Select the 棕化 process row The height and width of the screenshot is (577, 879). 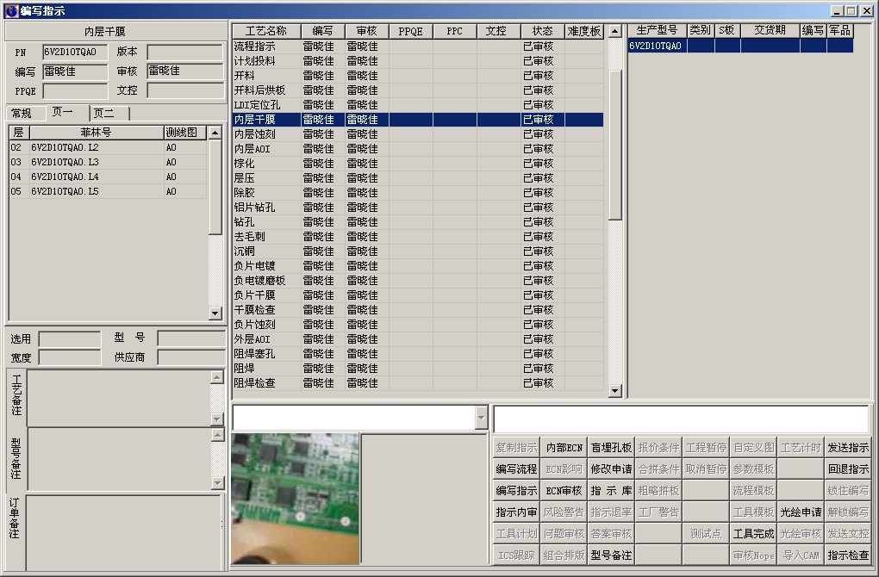click(x=418, y=164)
